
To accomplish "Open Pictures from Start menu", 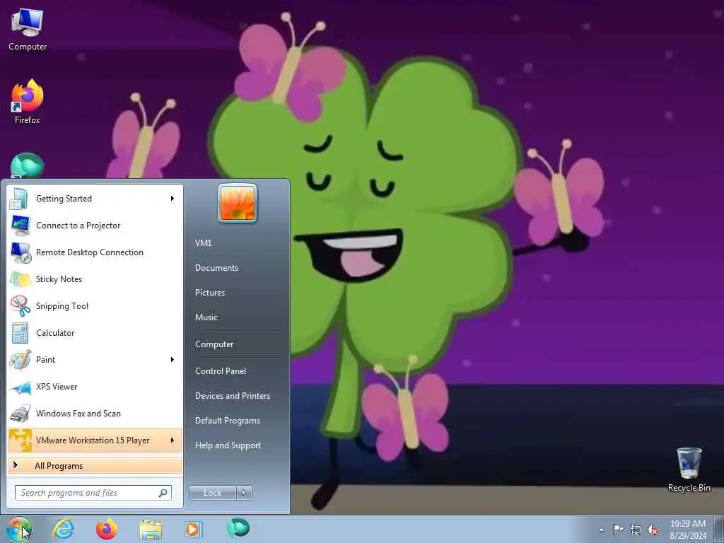I will (x=210, y=293).
